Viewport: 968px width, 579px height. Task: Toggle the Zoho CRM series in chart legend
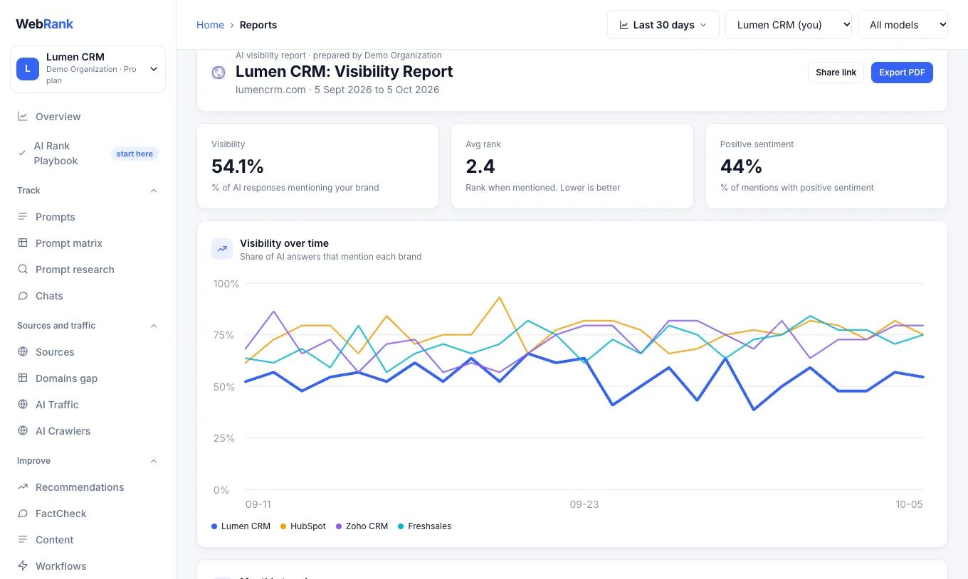[362, 526]
